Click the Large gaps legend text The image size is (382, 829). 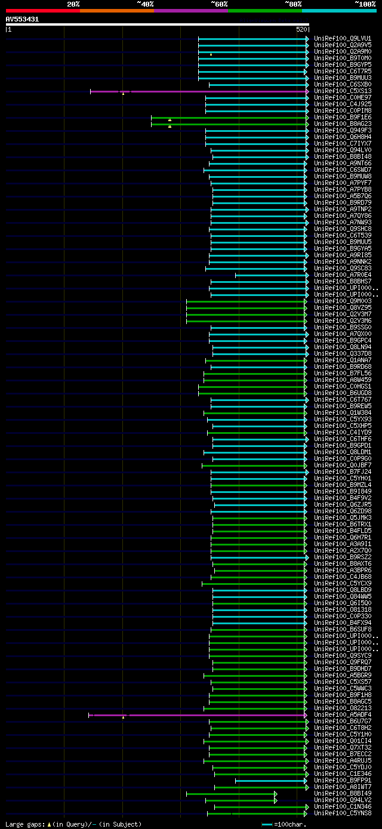73,824
